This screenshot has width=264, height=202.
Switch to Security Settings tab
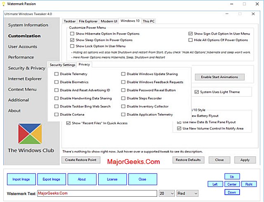click(x=62, y=65)
